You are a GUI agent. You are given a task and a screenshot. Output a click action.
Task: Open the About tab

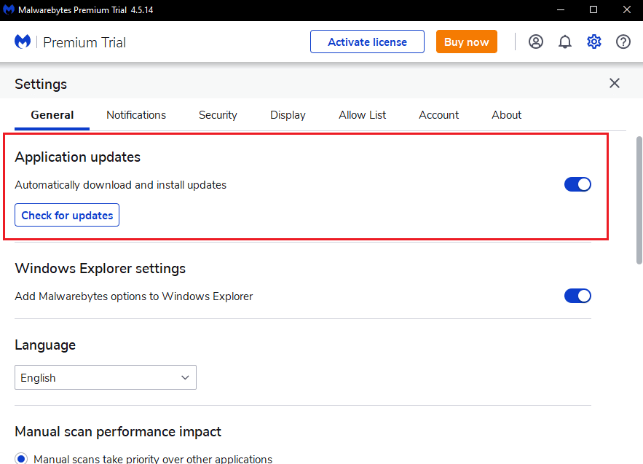coord(506,115)
